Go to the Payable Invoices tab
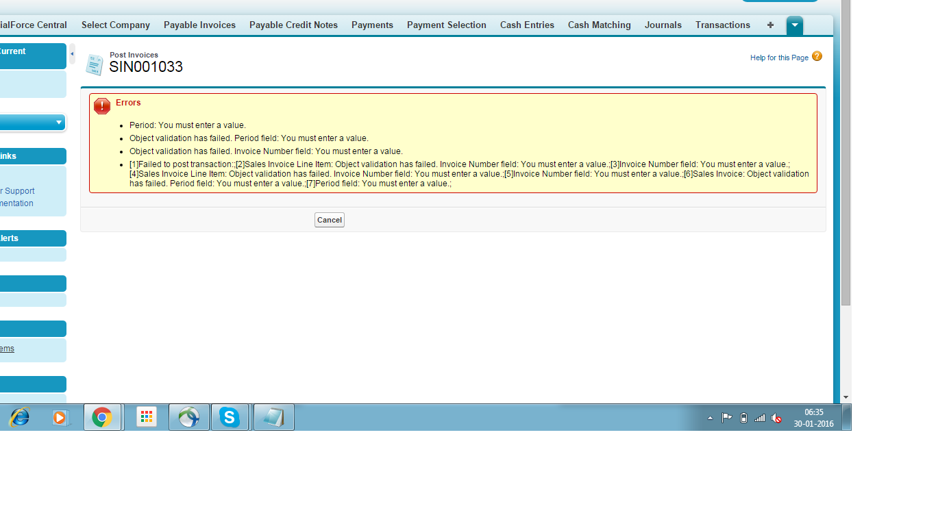936x526 pixels. coord(199,25)
